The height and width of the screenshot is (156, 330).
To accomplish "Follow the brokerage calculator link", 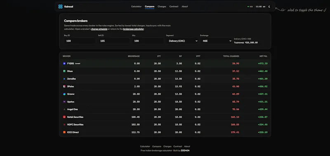I will tap(133, 29).
